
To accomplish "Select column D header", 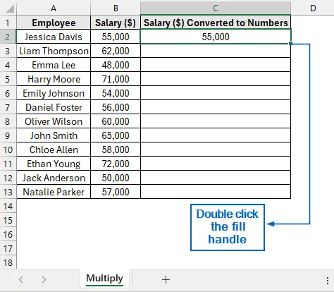I will click(313, 8).
